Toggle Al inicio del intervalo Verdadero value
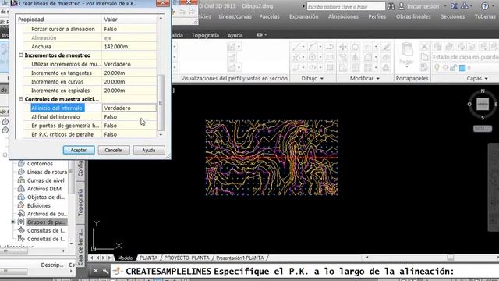Screen dimensions: 499x281 click(x=129, y=108)
